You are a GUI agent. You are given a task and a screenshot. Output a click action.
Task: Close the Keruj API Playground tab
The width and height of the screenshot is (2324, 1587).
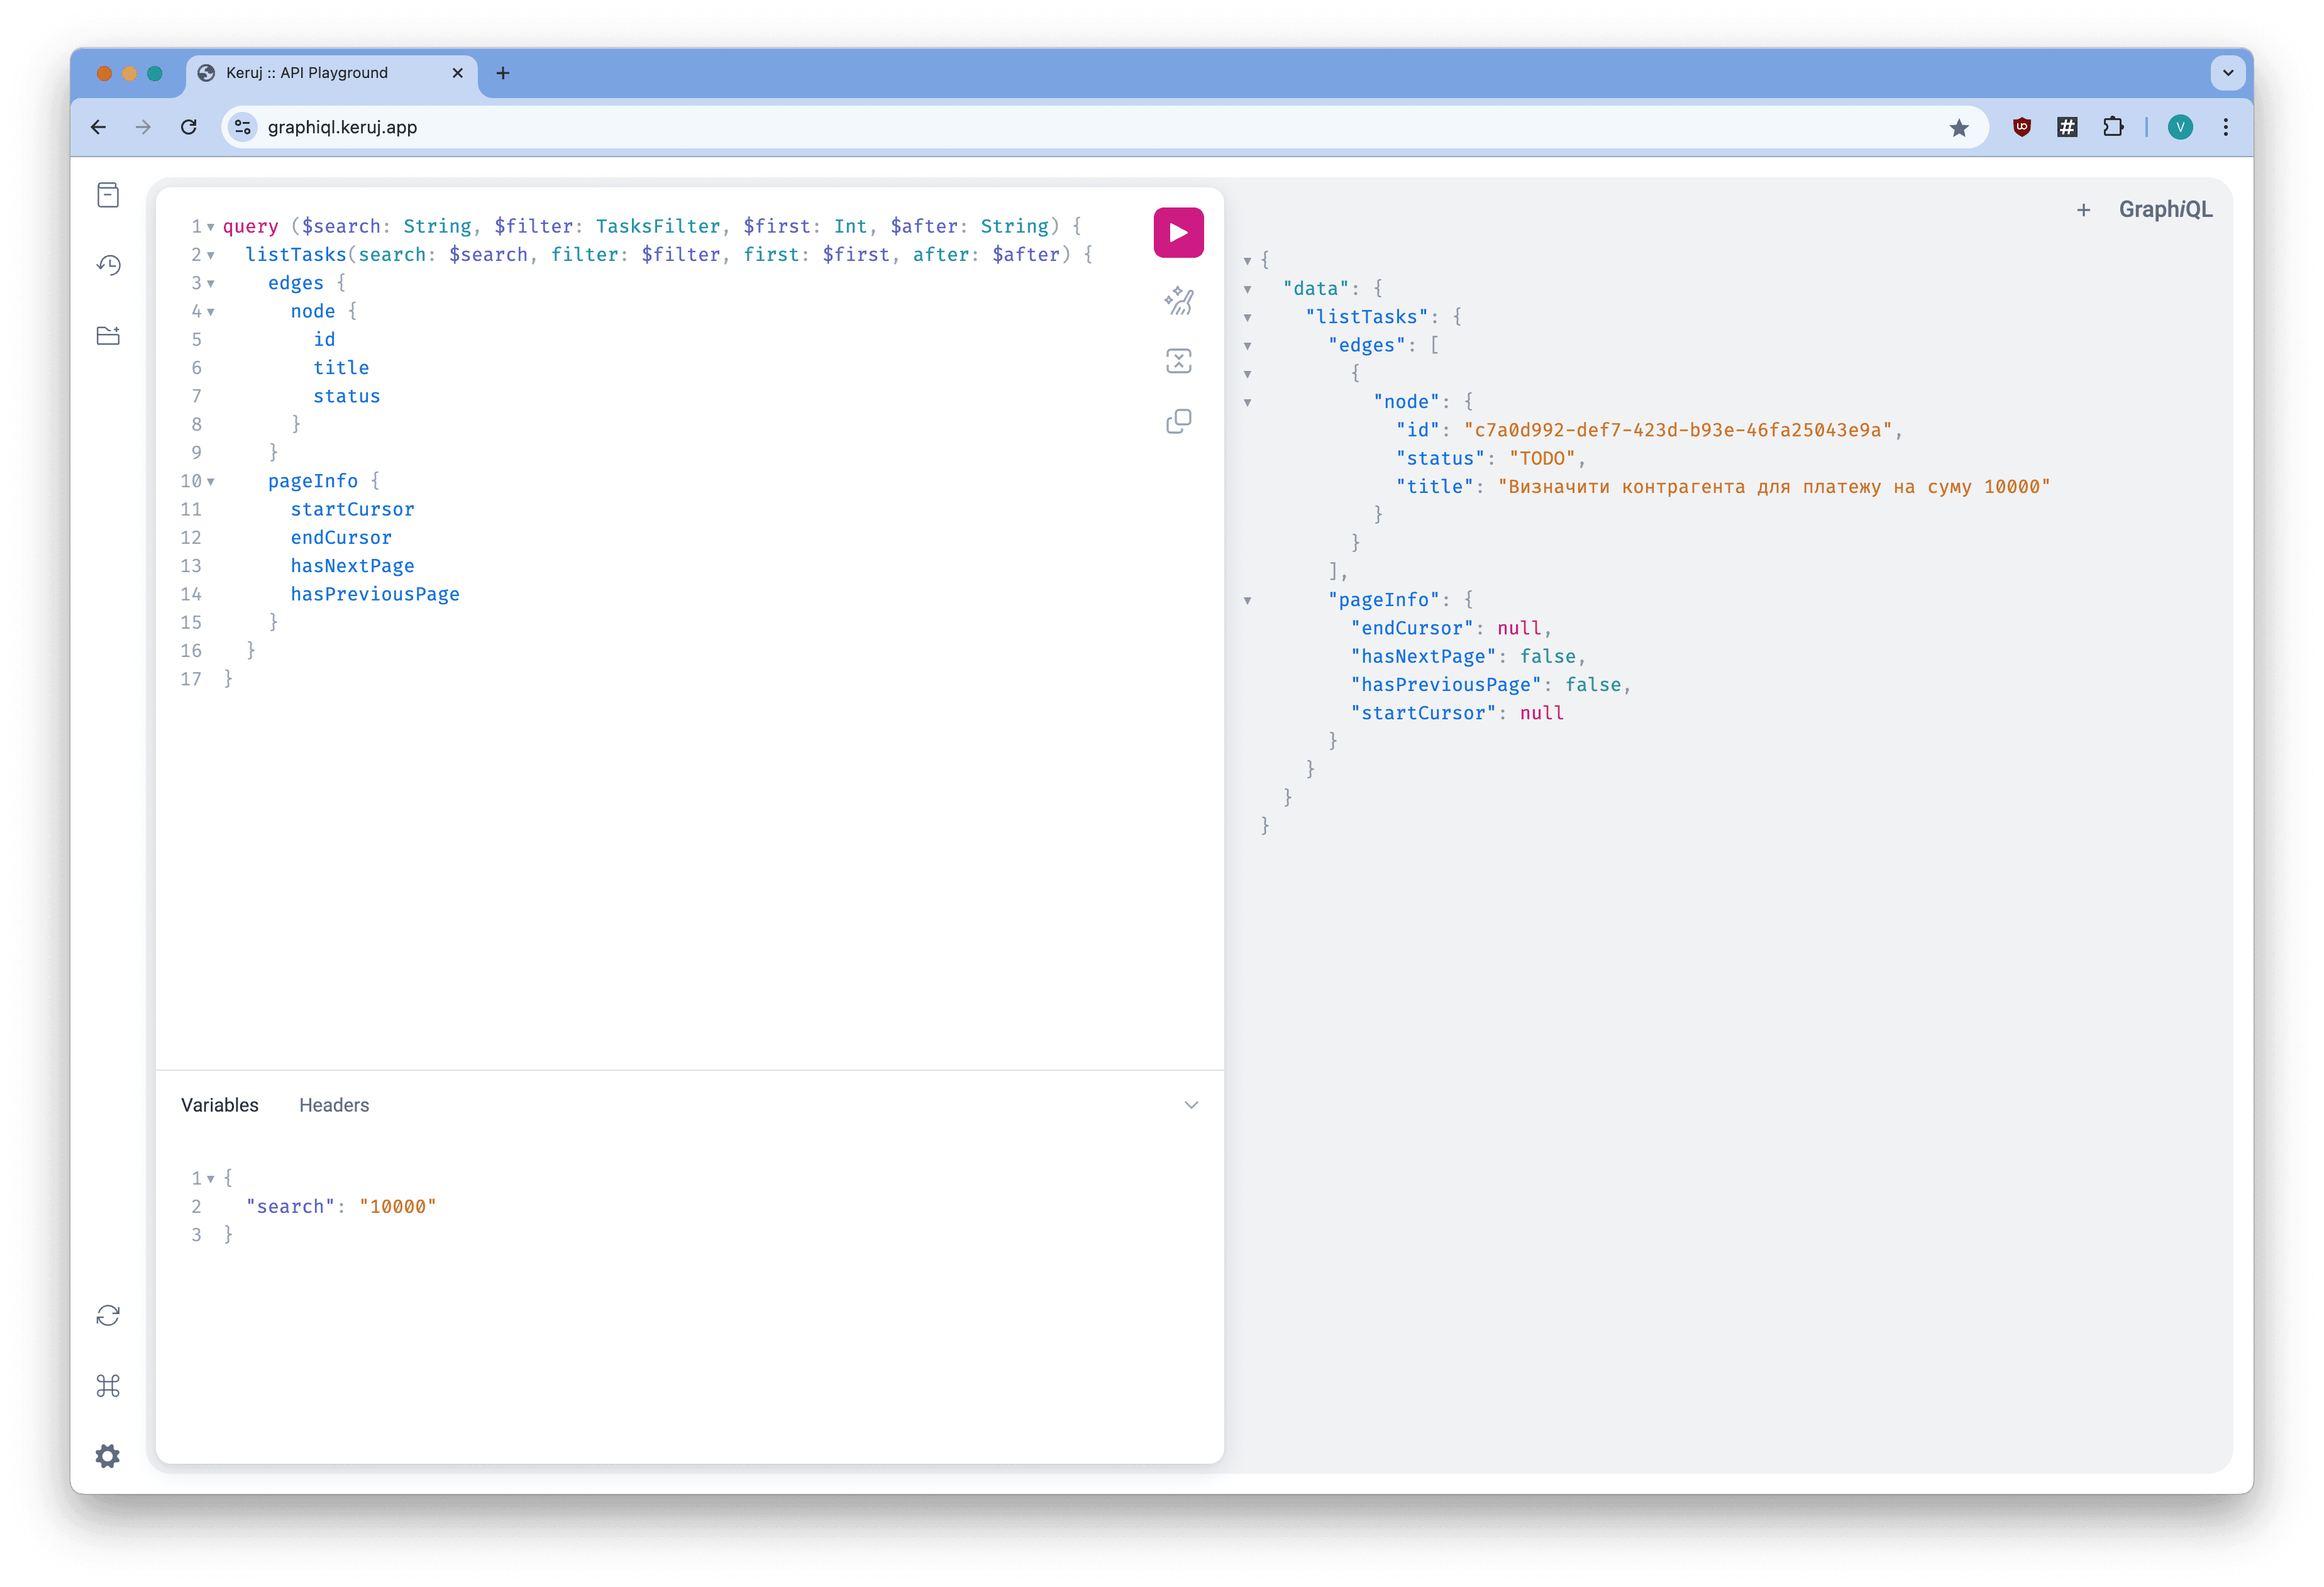click(457, 73)
